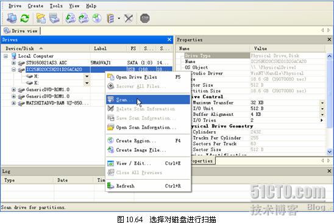Close the Drives panel
The height and width of the screenshot is (224, 334).
(169, 39)
